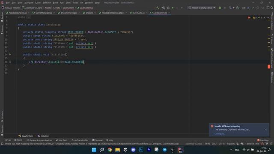274x154 pixels.
Task: Go to next highlighted error down arrow
Action: pos(268,18)
